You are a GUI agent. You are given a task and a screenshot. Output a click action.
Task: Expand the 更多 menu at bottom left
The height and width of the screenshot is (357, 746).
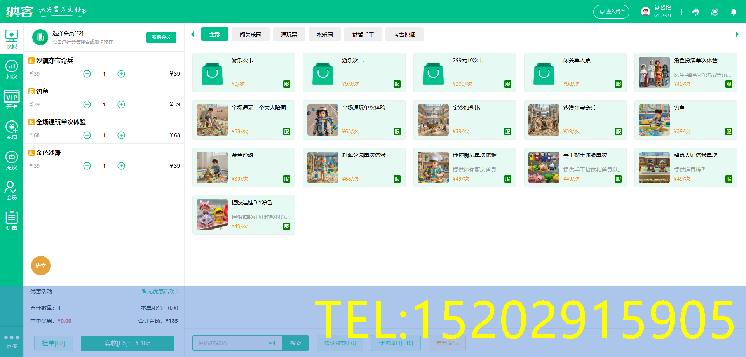click(x=12, y=340)
